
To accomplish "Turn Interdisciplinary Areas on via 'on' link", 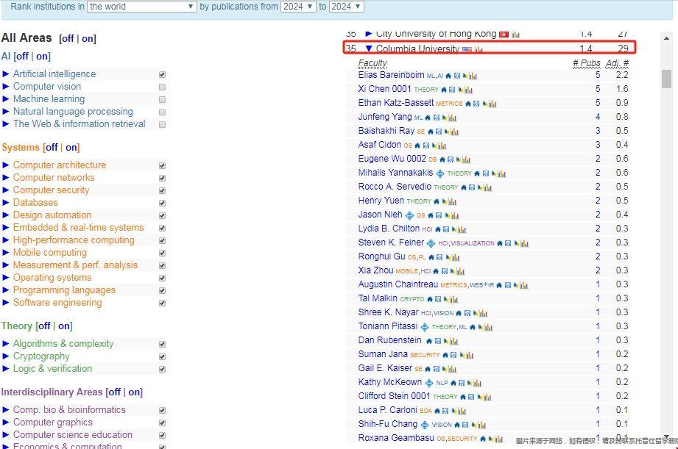I will click(135, 392).
